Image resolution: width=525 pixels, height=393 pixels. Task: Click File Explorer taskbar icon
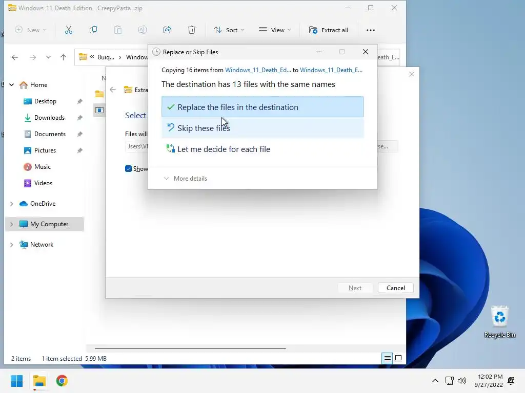tap(39, 381)
